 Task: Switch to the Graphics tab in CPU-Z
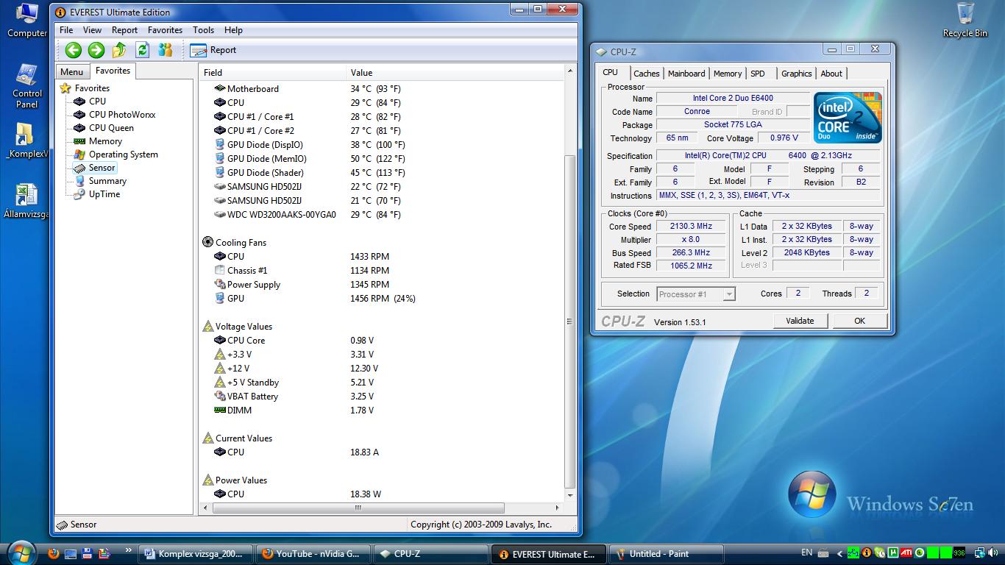pyautogui.click(x=797, y=74)
